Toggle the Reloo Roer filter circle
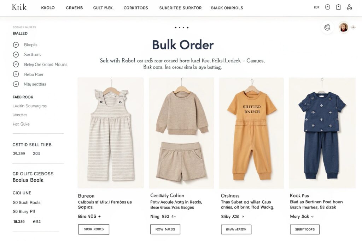Image resolution: width=362 pixels, height=241 pixels. pyautogui.click(x=16, y=74)
